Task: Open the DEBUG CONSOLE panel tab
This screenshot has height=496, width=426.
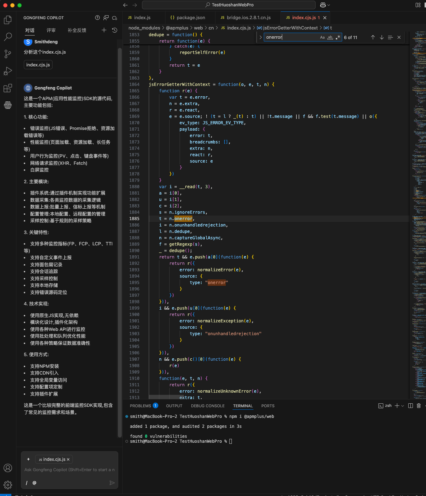Action: (x=207, y=406)
